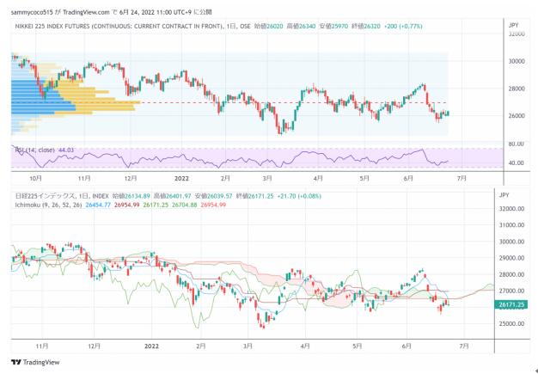Click the green Ichimoku value 26704.88

[x=185, y=205]
